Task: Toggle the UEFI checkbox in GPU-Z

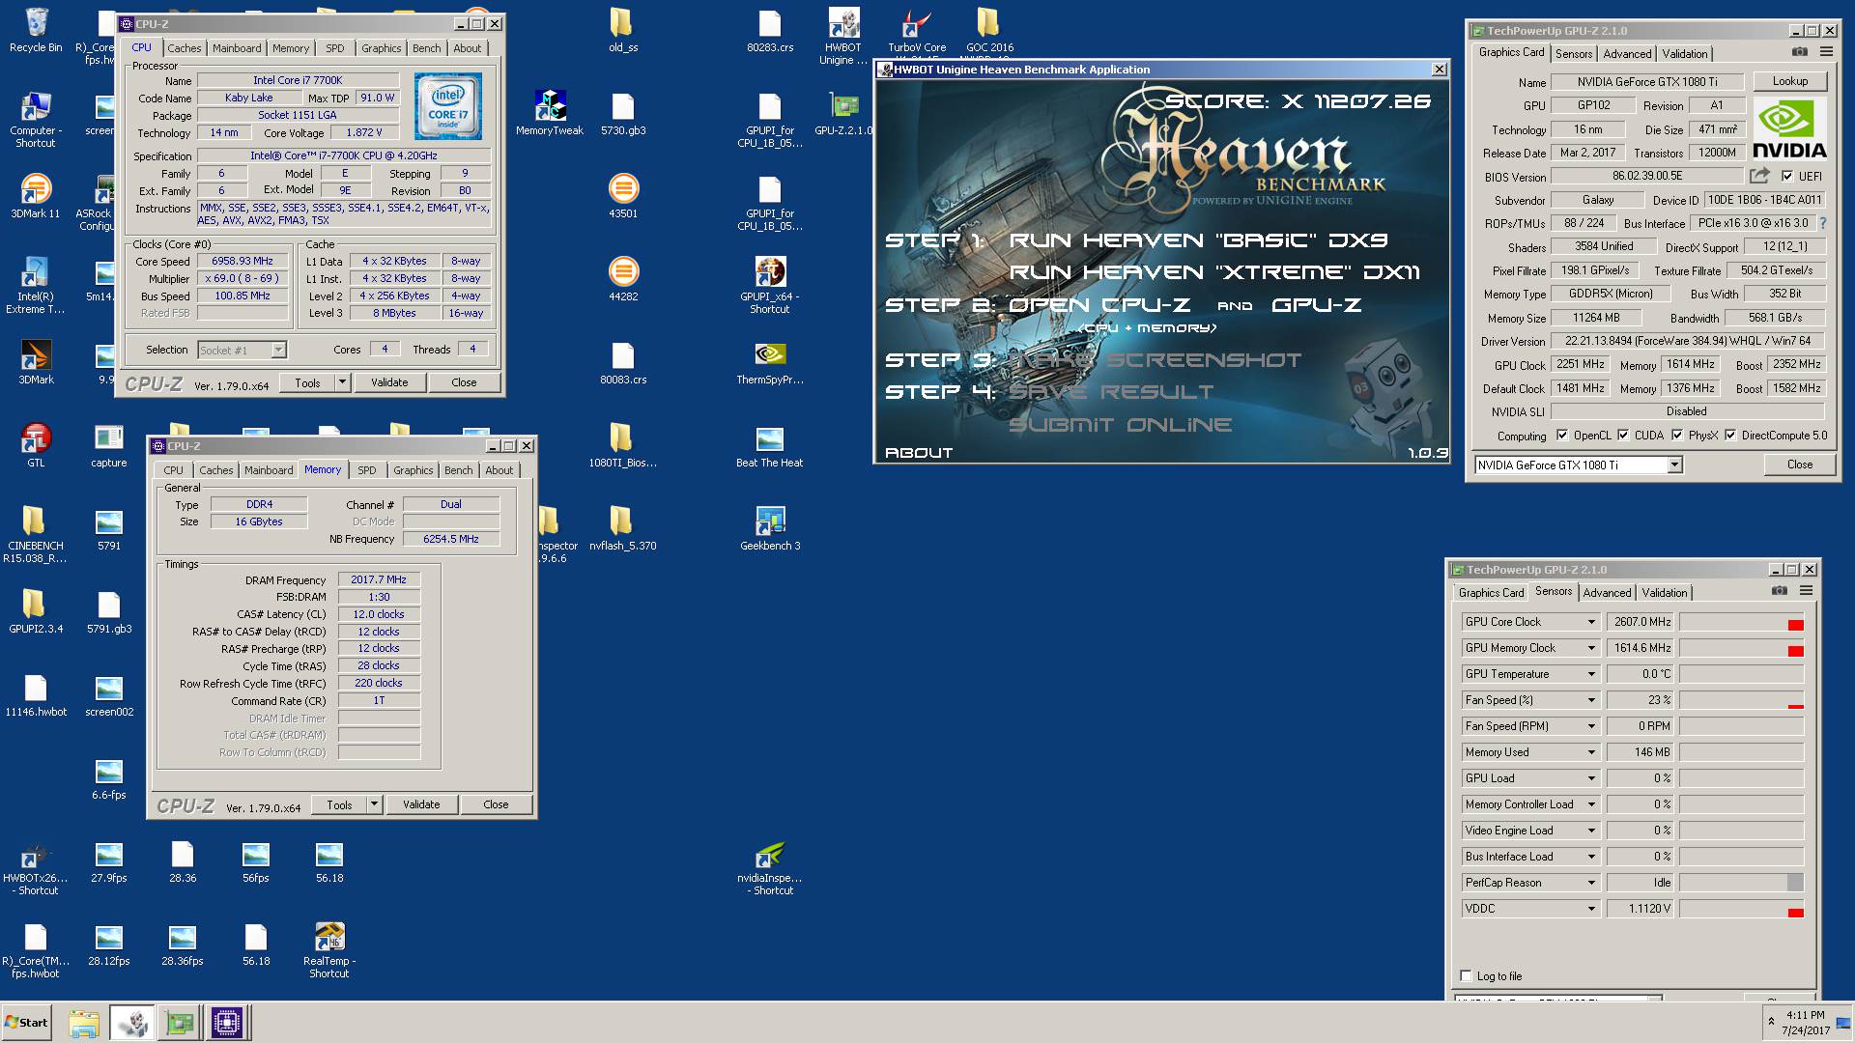Action: 1787,176
